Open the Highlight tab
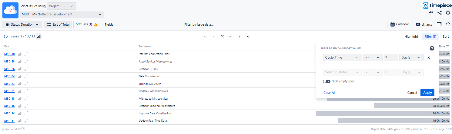Screen dimensions: 452x134 (x=411, y=37)
